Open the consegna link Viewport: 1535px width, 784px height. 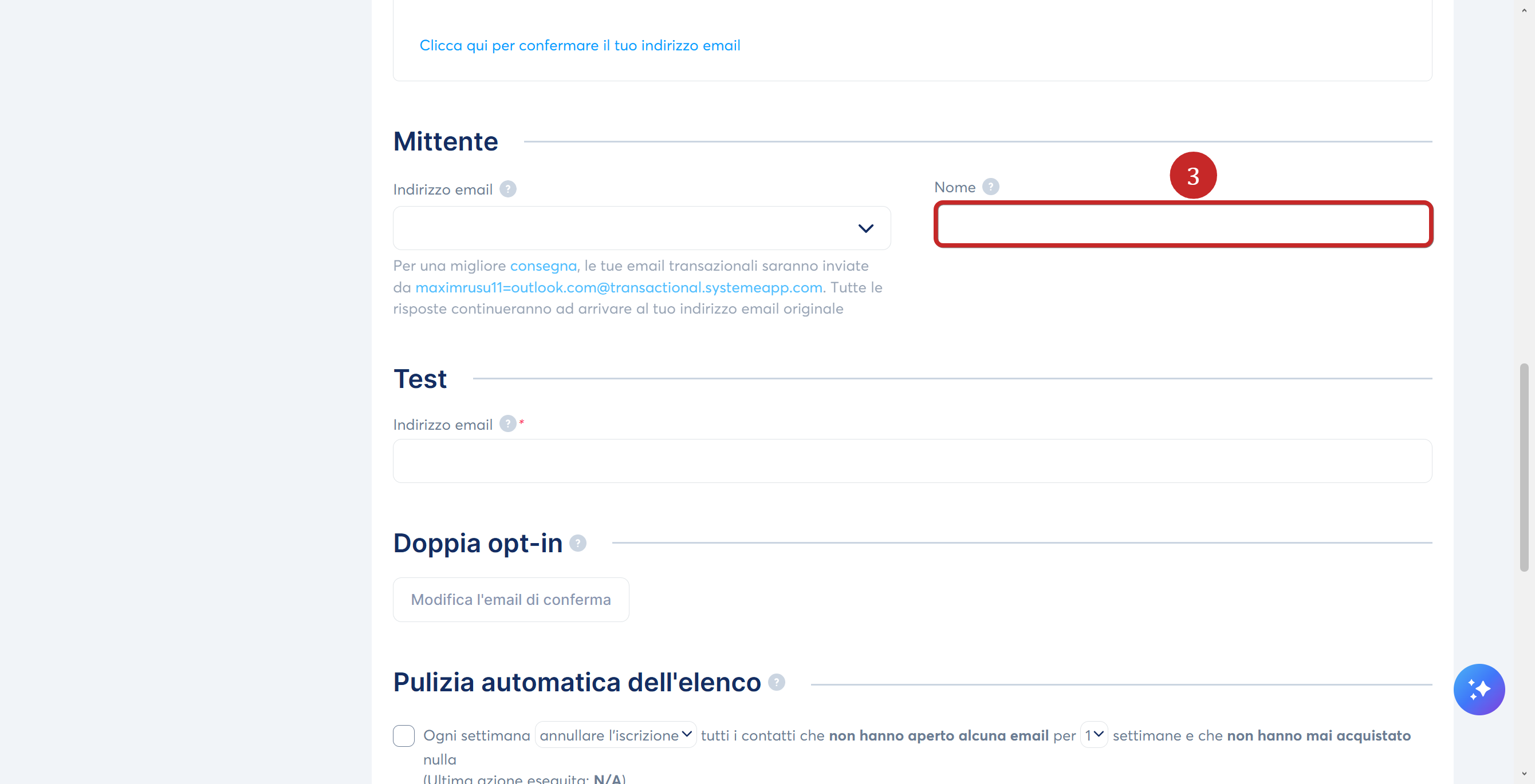[x=543, y=266]
